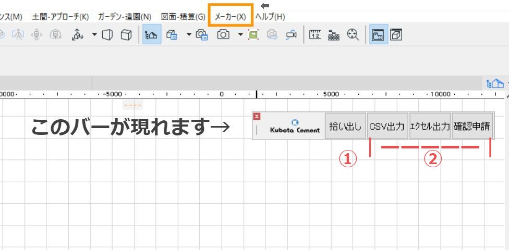
Task: Click the 拾い出し button
Action: (x=345, y=126)
